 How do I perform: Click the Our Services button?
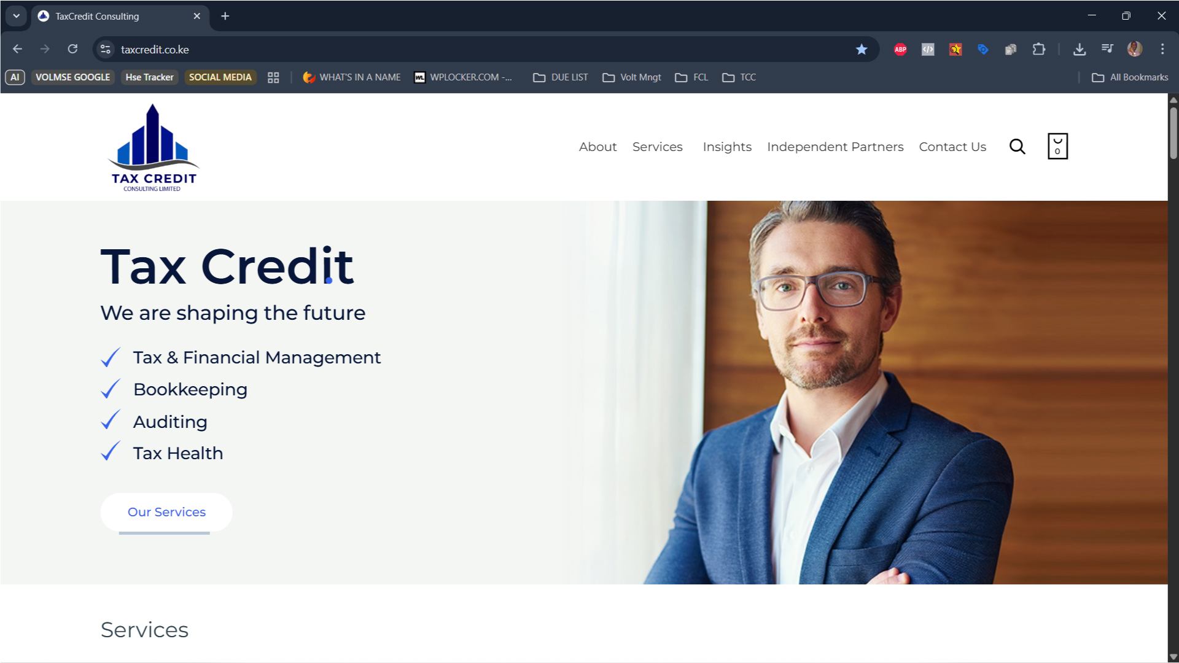(x=166, y=512)
